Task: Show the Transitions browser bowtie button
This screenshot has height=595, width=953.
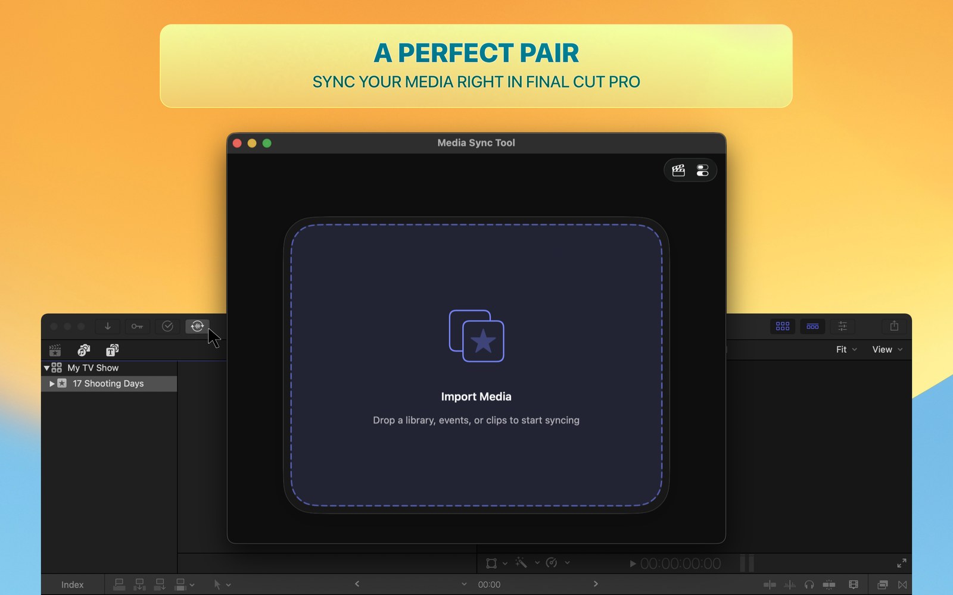Action: click(x=902, y=585)
